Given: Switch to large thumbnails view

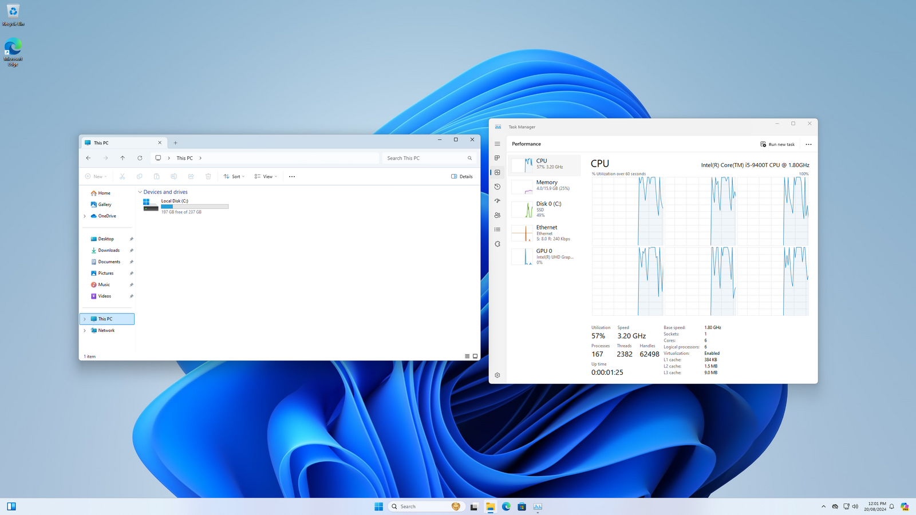Looking at the screenshot, I should point(475,356).
